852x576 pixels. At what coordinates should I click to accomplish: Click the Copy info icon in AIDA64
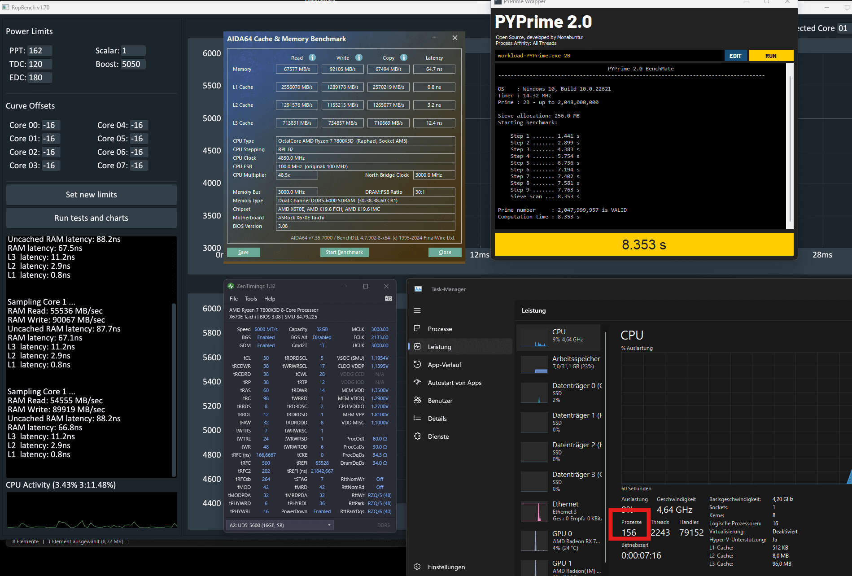(x=404, y=57)
